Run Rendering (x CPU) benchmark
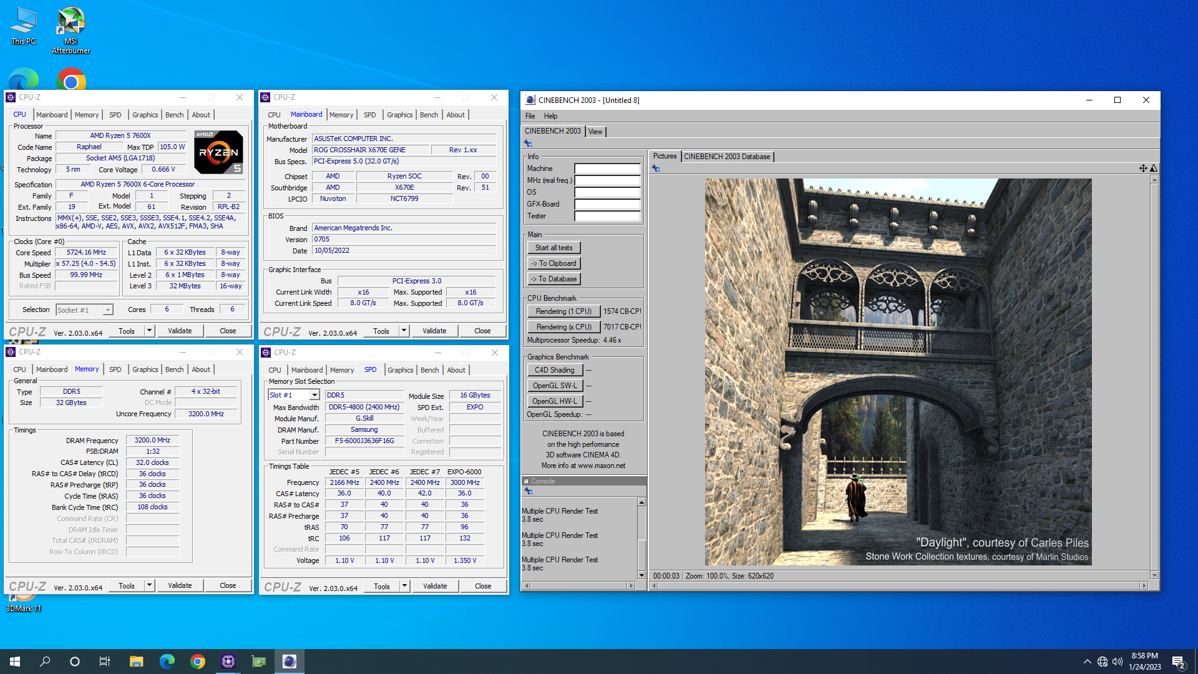Image resolution: width=1198 pixels, height=674 pixels. 563,327
